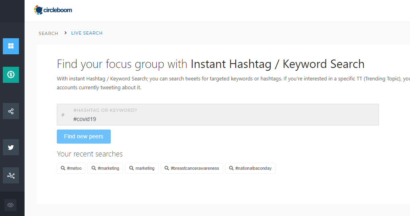Click the #nationalbaconday recent search

click(x=250, y=168)
